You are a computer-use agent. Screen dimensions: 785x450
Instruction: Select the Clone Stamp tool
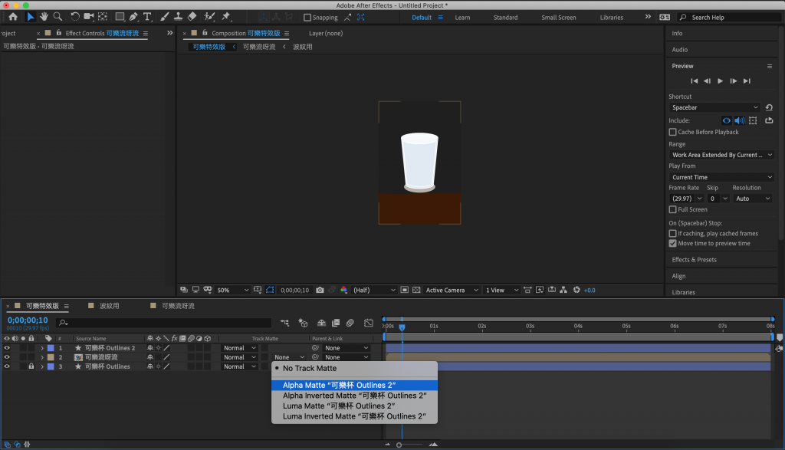coord(178,17)
